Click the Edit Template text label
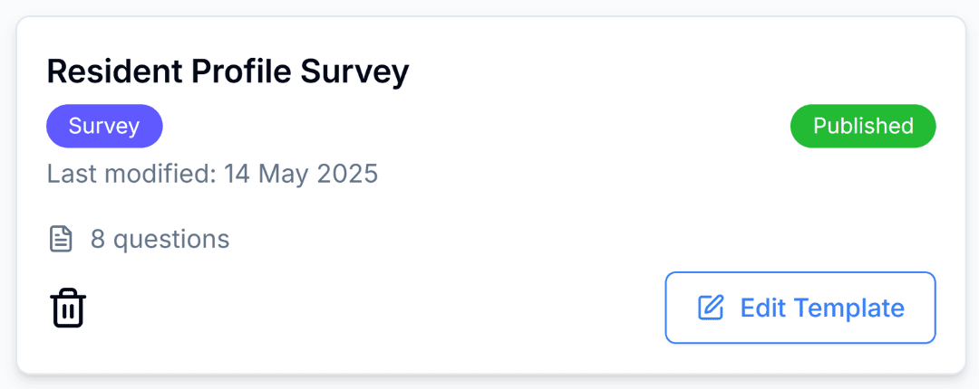 [821, 308]
